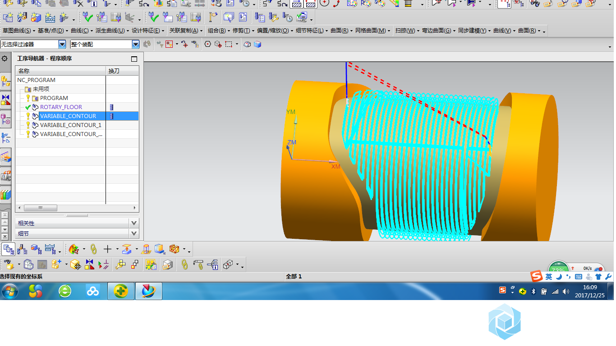Select ROTARY_FLOOR operation in navigator
This screenshot has height=346, width=616.
(x=61, y=107)
